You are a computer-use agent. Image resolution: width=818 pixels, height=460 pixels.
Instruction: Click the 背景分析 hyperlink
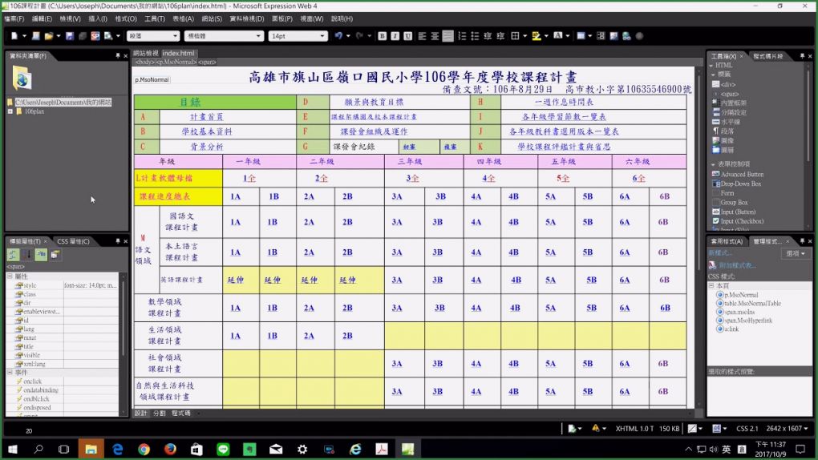coord(207,147)
